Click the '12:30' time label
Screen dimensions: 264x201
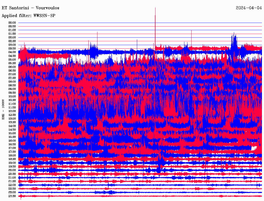[x=12, y=115]
